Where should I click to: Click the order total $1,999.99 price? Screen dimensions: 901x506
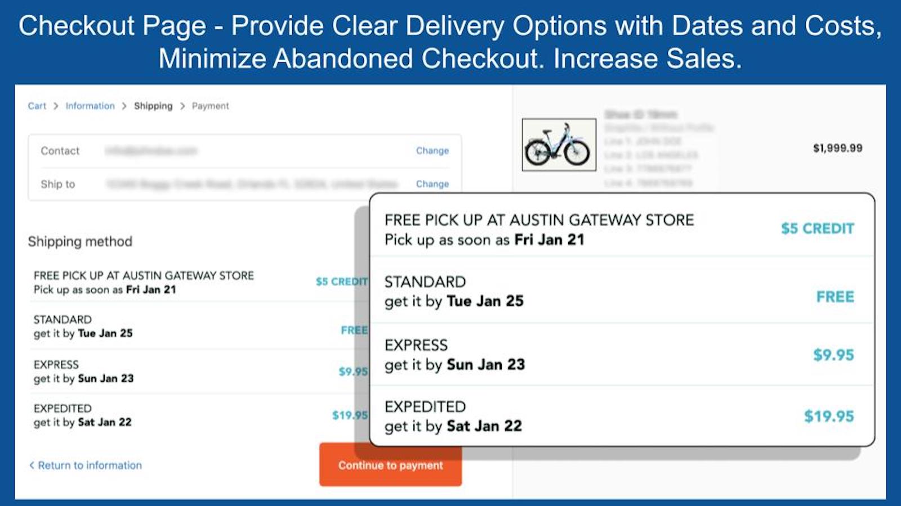[837, 148]
